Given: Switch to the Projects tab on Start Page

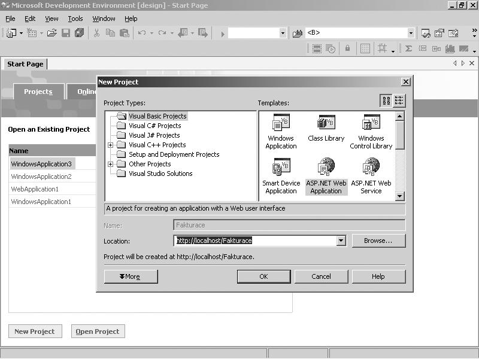Looking at the screenshot, I should [x=38, y=92].
